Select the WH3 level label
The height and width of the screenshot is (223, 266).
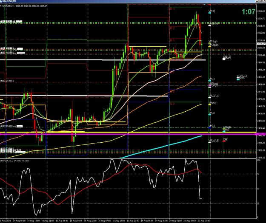click(x=212, y=11)
